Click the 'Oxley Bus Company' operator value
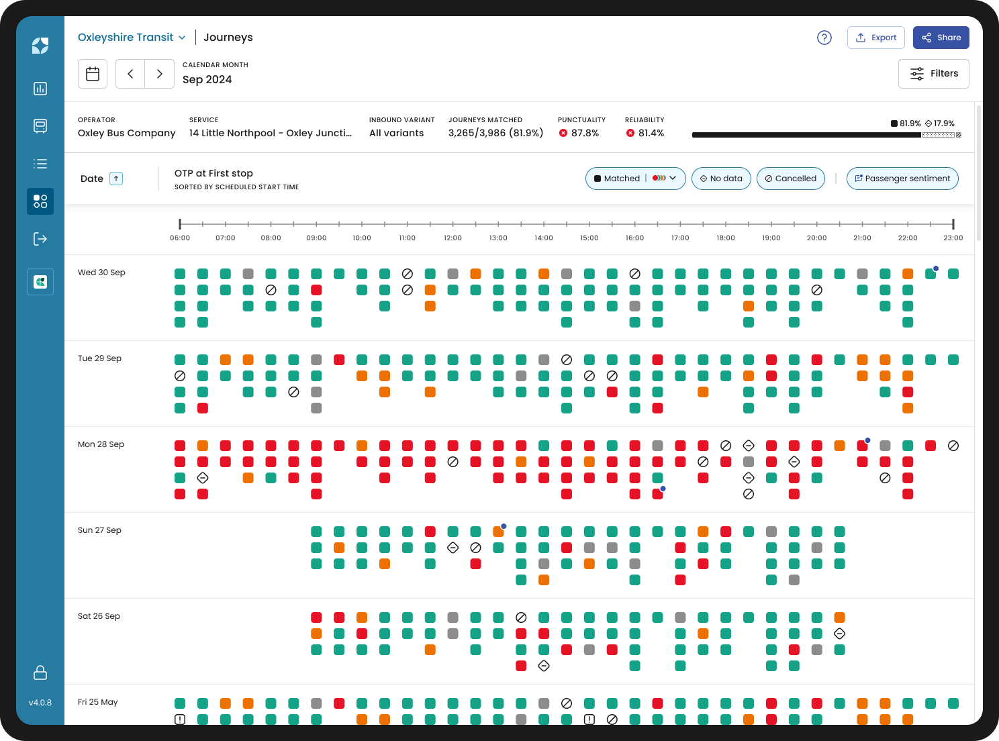This screenshot has height=741, width=999. click(x=127, y=133)
